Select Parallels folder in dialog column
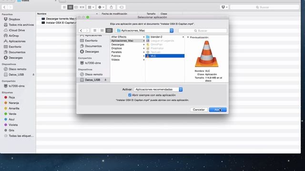The height and width of the screenshot is (171, 305). 128,52
